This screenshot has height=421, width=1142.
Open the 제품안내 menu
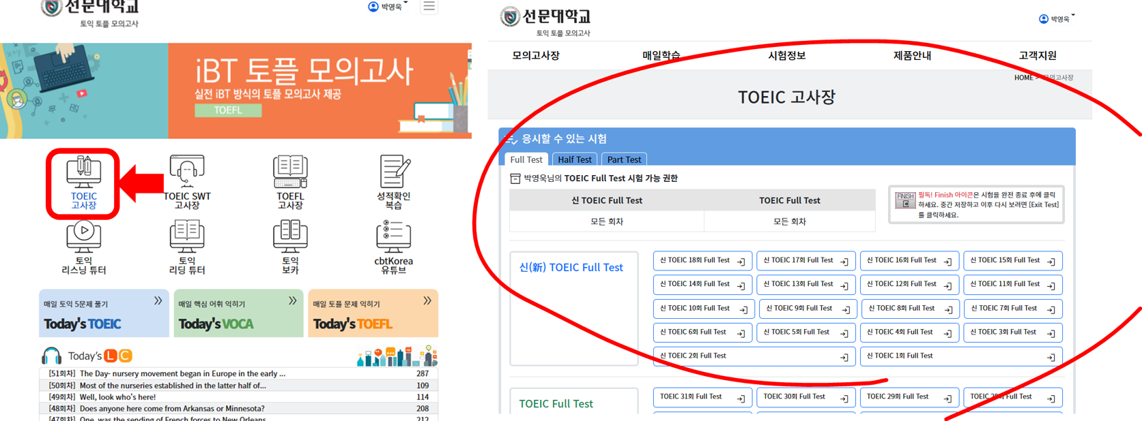912,55
